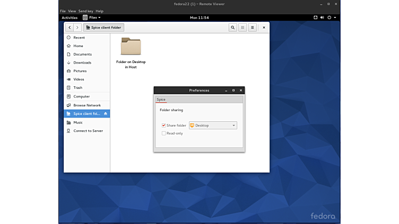Viewport: 399px width, 224px height.
Task: Click the search icon in Files toolbar
Action: [x=232, y=28]
